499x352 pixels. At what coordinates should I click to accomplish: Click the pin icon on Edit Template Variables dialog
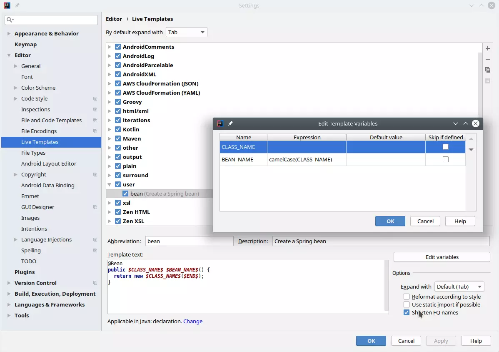click(231, 123)
